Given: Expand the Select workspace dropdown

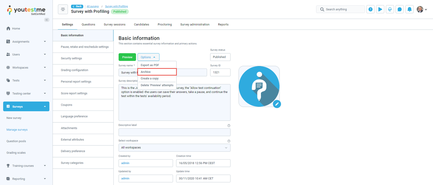Looking at the screenshot, I should (x=174, y=148).
